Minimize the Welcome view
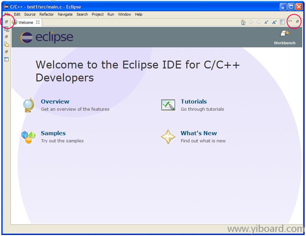306x236 pixels. click(290, 21)
